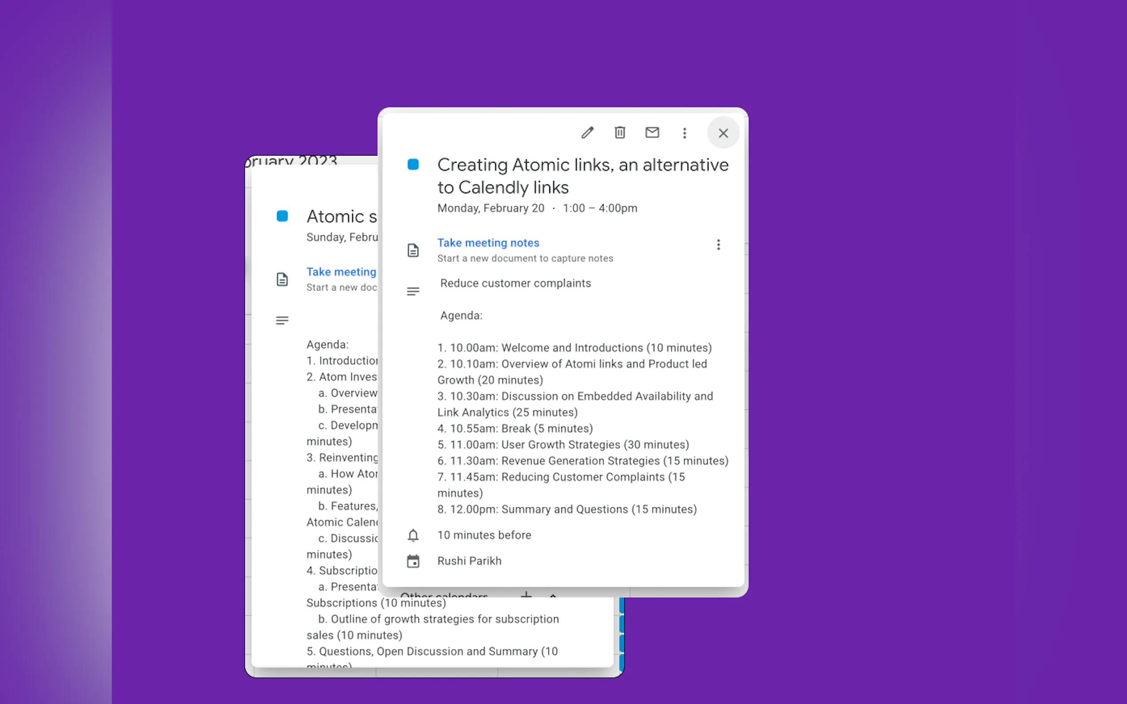Click the Rushi Parikh calendar name
Viewport: 1127px width, 704px height.
tap(469, 561)
